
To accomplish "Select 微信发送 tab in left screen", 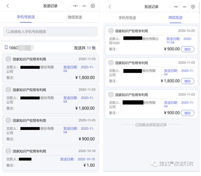I will pos(75,17).
